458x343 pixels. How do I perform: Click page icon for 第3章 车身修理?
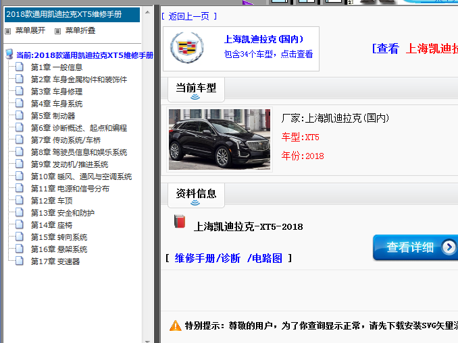(x=20, y=91)
